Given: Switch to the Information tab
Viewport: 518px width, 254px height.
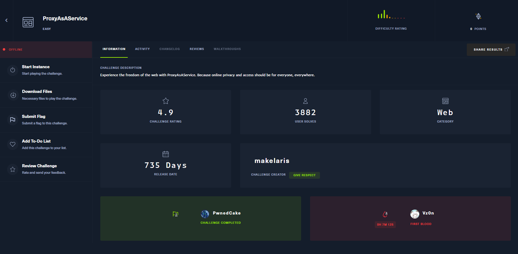Looking at the screenshot, I should point(114,49).
